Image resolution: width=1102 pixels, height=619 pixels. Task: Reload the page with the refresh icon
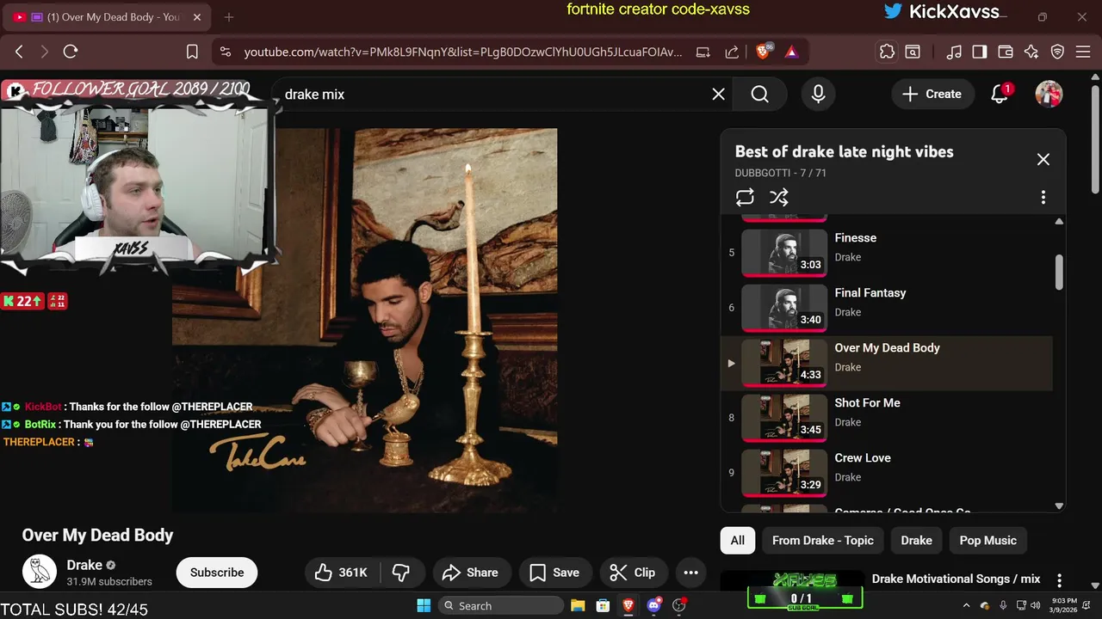(x=71, y=52)
